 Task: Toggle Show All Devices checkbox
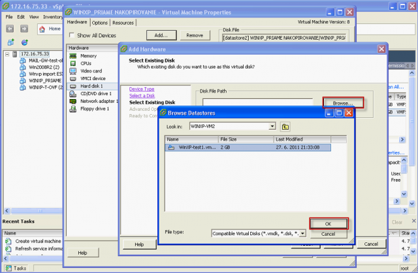point(72,35)
